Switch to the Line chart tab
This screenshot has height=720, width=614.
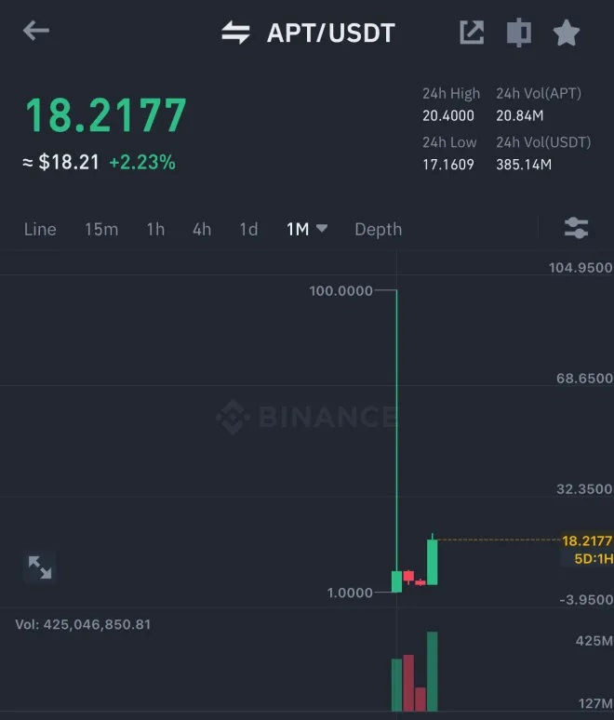coord(40,229)
